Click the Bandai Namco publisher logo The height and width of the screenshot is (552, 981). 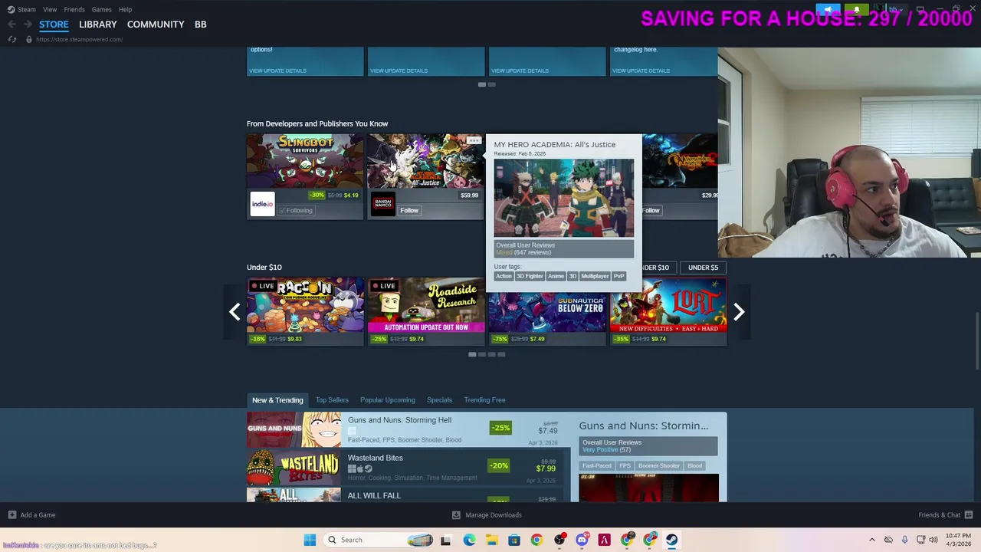(383, 204)
